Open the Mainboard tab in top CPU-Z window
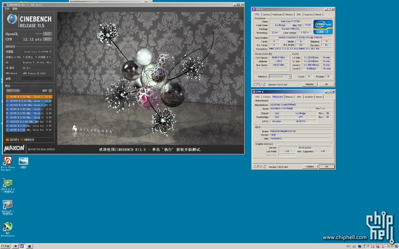 pyautogui.click(x=278, y=14)
